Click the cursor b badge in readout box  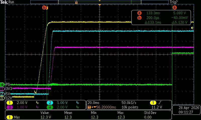(139, 18)
